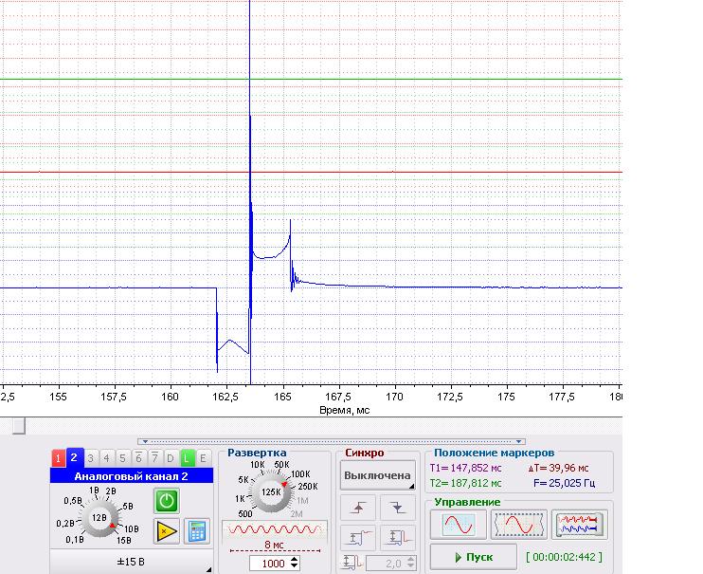Screen dimensions: 703x574
Task: Click the 8 мс sweep duration label
Action: click(274, 545)
